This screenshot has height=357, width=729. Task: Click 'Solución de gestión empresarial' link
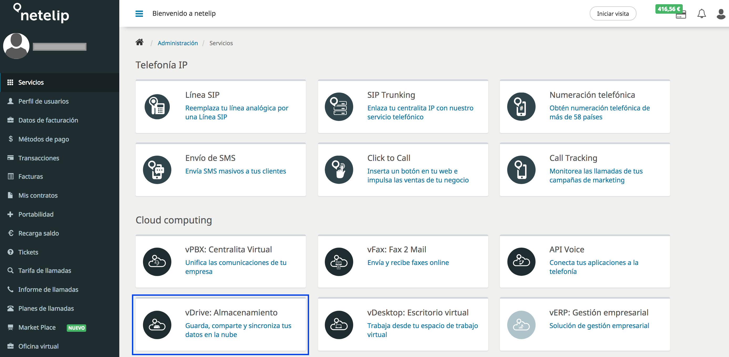click(599, 325)
